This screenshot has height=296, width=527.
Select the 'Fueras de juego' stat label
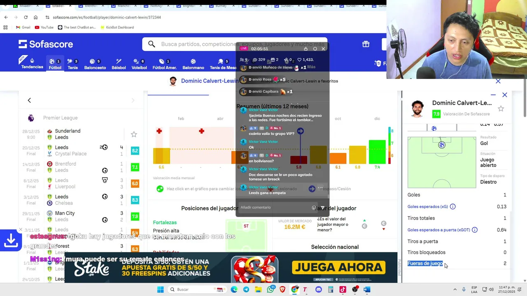[425, 264]
